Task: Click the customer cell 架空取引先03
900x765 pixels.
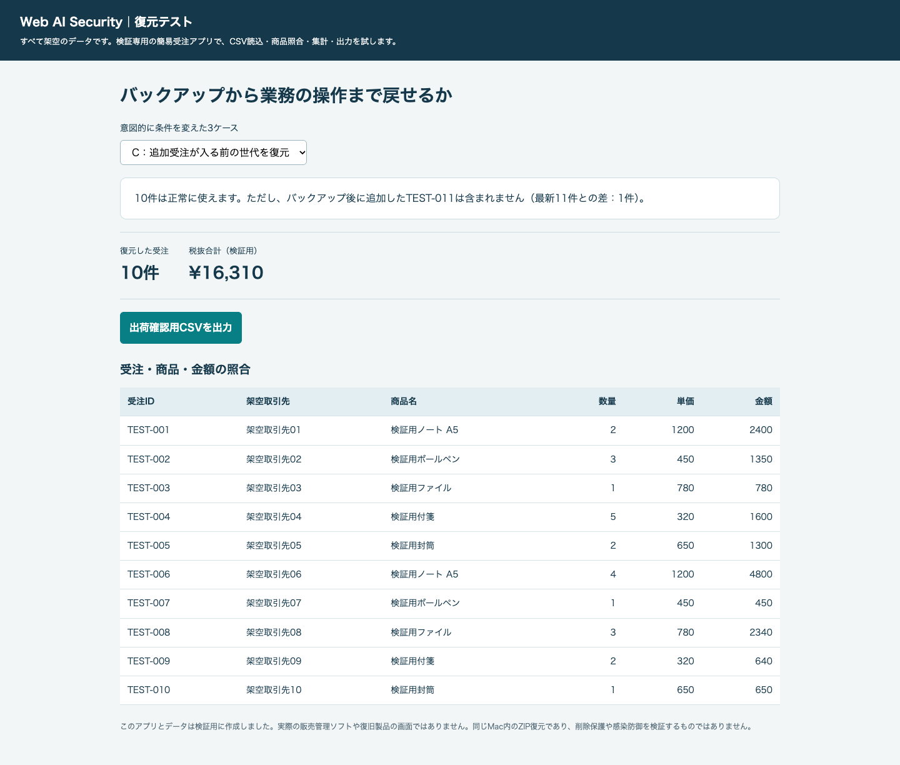Action: click(274, 488)
